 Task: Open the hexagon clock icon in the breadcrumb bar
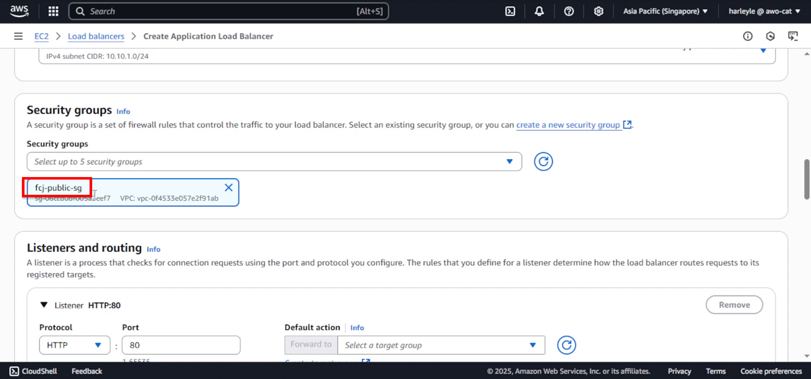[x=770, y=36]
